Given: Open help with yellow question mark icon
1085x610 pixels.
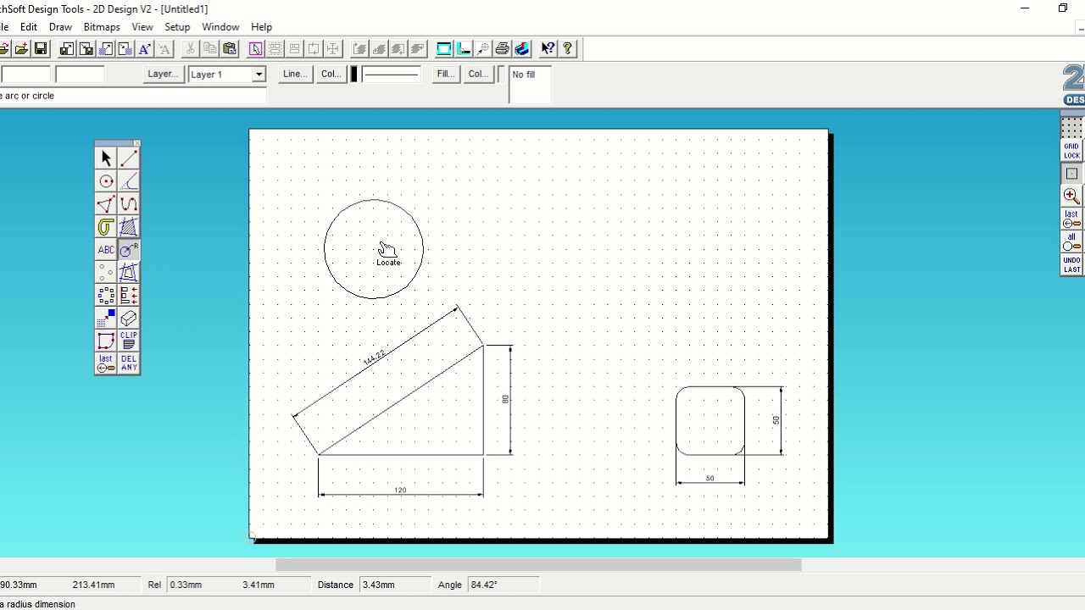Looking at the screenshot, I should pos(568,49).
